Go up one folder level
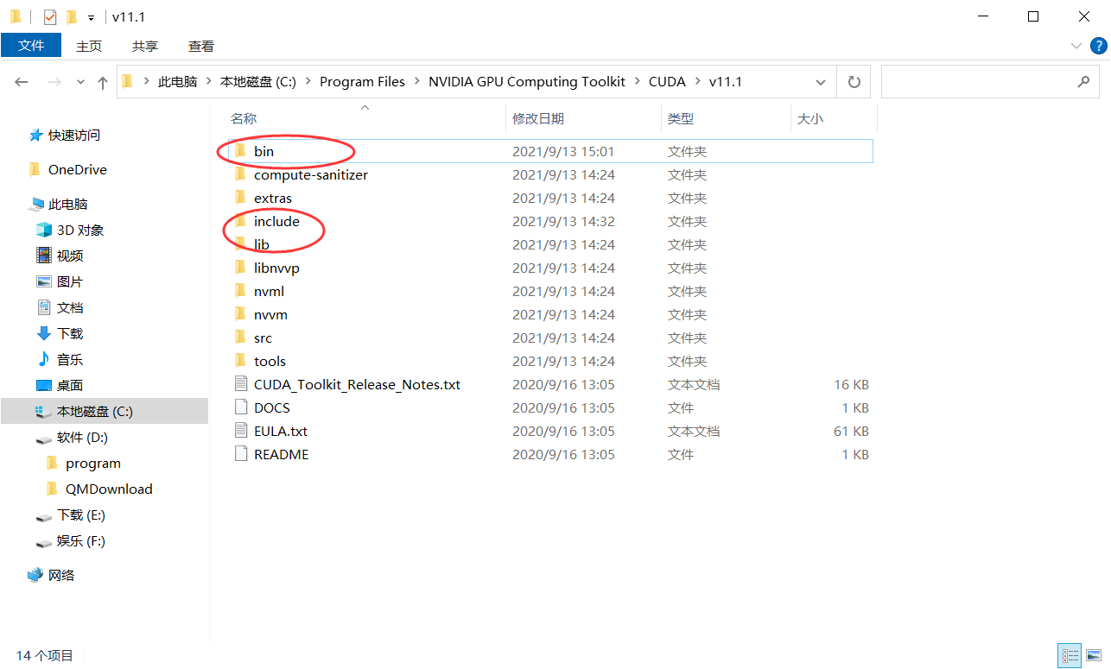The height and width of the screenshot is (669, 1111). click(103, 82)
